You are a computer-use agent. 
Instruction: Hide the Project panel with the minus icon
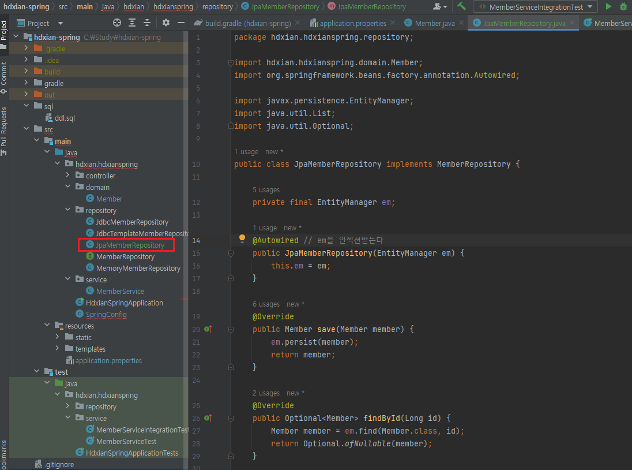tap(181, 23)
